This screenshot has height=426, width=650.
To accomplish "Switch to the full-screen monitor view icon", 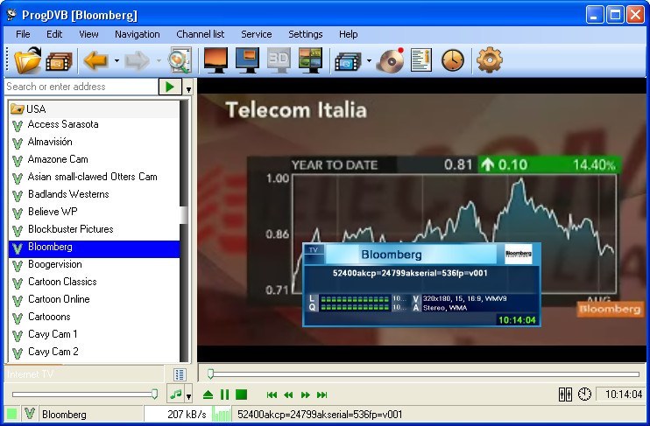I will (215, 60).
